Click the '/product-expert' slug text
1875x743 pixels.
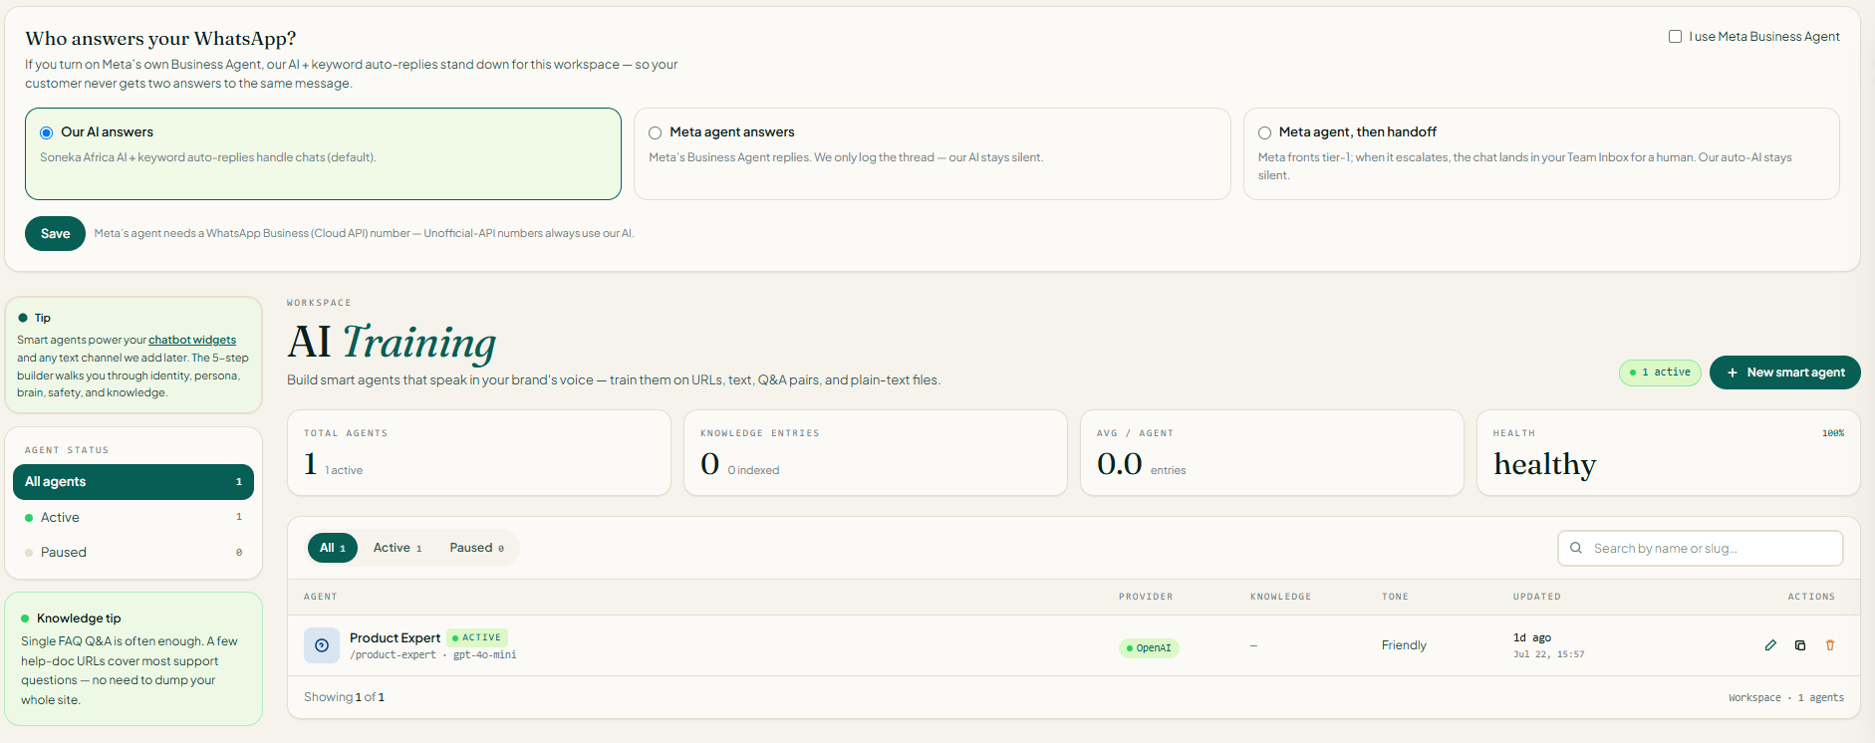(393, 655)
